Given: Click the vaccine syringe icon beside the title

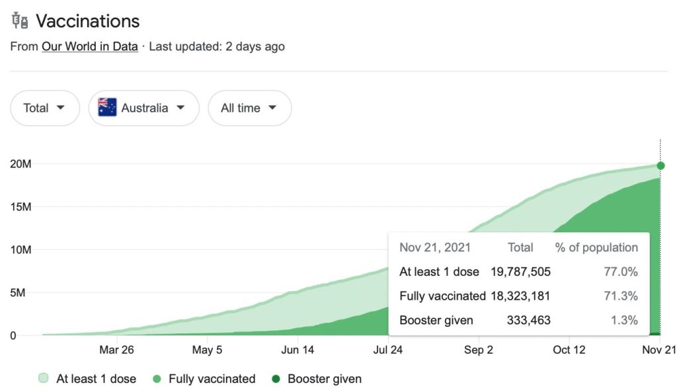Looking at the screenshot, I should pyautogui.click(x=20, y=21).
